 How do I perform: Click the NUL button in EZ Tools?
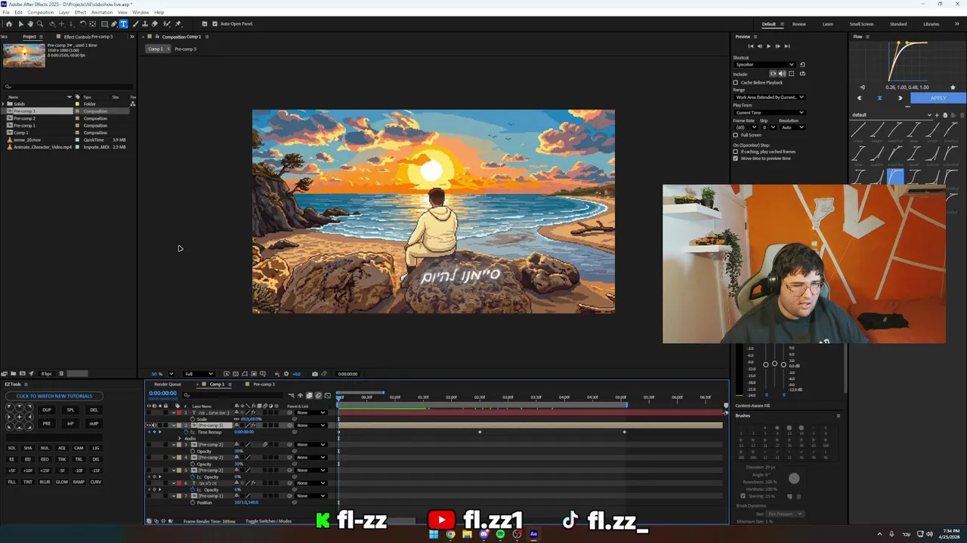point(45,448)
